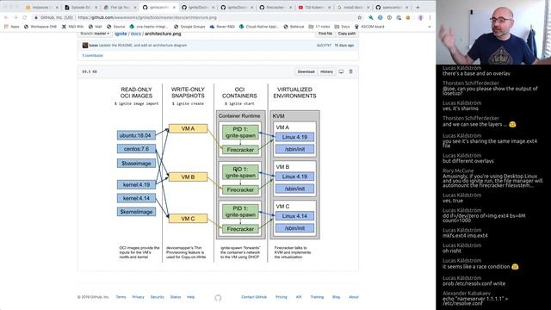This screenshot has width=551, height=310.
Task: Click the Copy path button
Action: pyautogui.click(x=347, y=34)
